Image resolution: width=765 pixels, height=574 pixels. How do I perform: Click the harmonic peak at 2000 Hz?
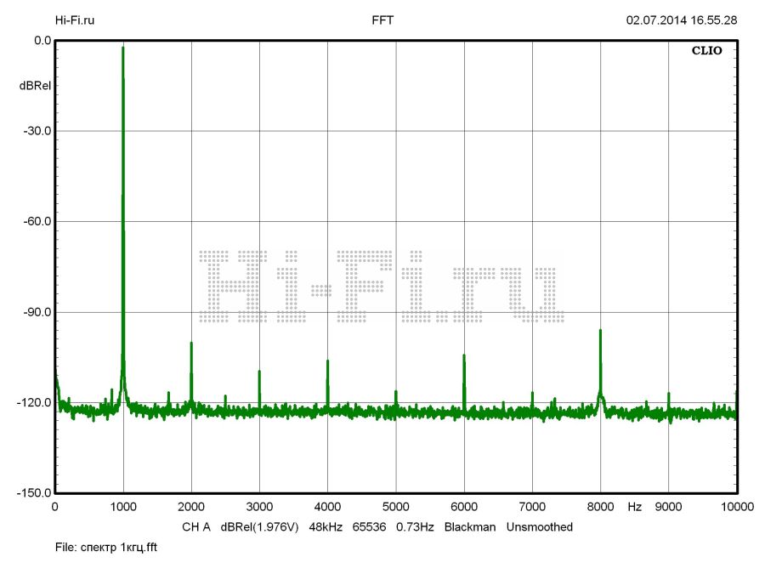(x=191, y=344)
